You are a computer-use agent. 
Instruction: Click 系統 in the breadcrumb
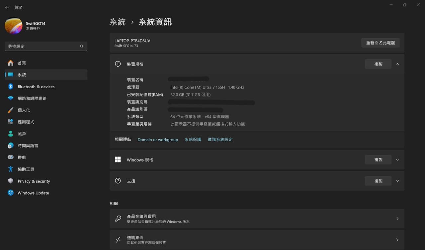click(x=118, y=22)
